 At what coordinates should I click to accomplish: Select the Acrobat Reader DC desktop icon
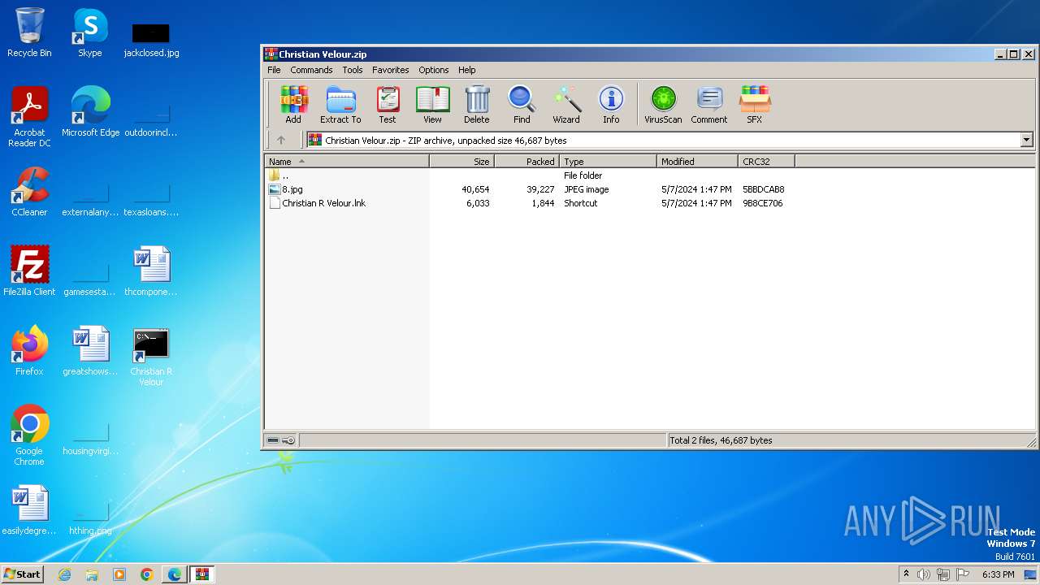point(29,116)
